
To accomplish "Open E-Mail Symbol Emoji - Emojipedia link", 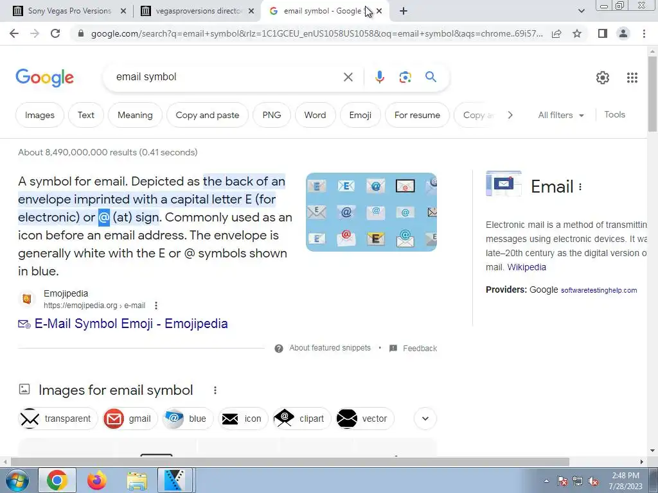I will (x=131, y=324).
